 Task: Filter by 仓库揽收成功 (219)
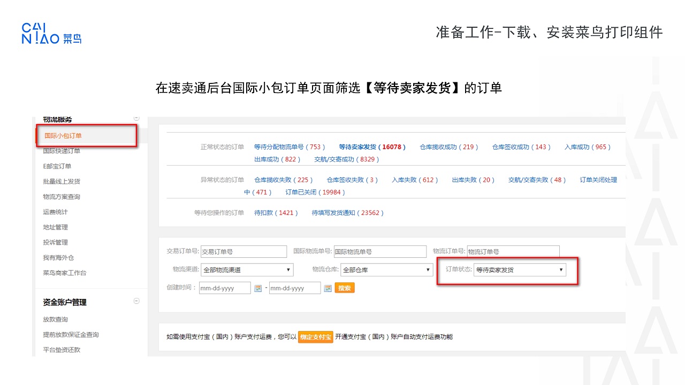449,147
